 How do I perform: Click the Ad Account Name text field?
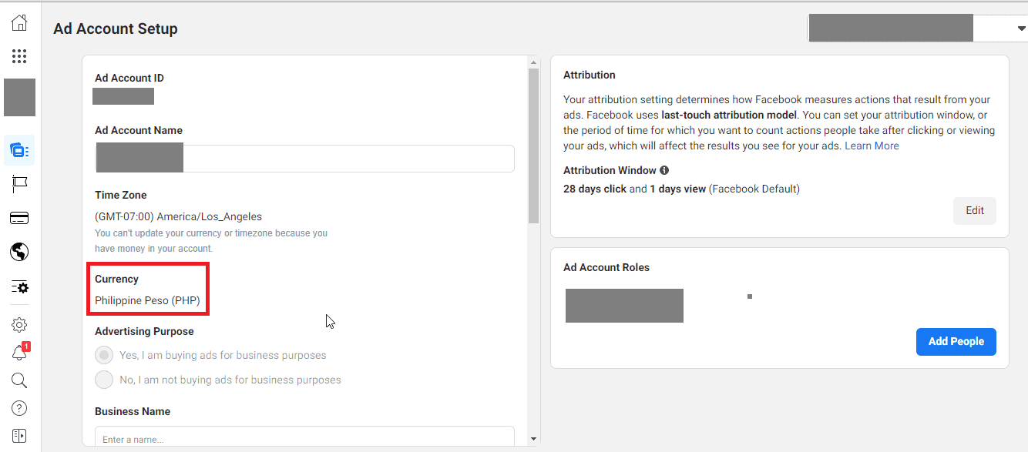[304, 158]
